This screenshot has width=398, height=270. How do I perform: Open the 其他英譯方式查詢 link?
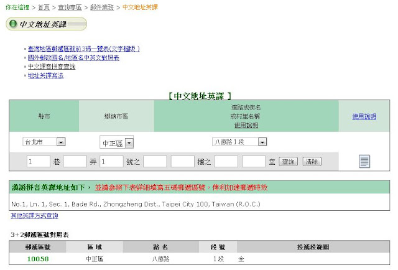point(35,216)
